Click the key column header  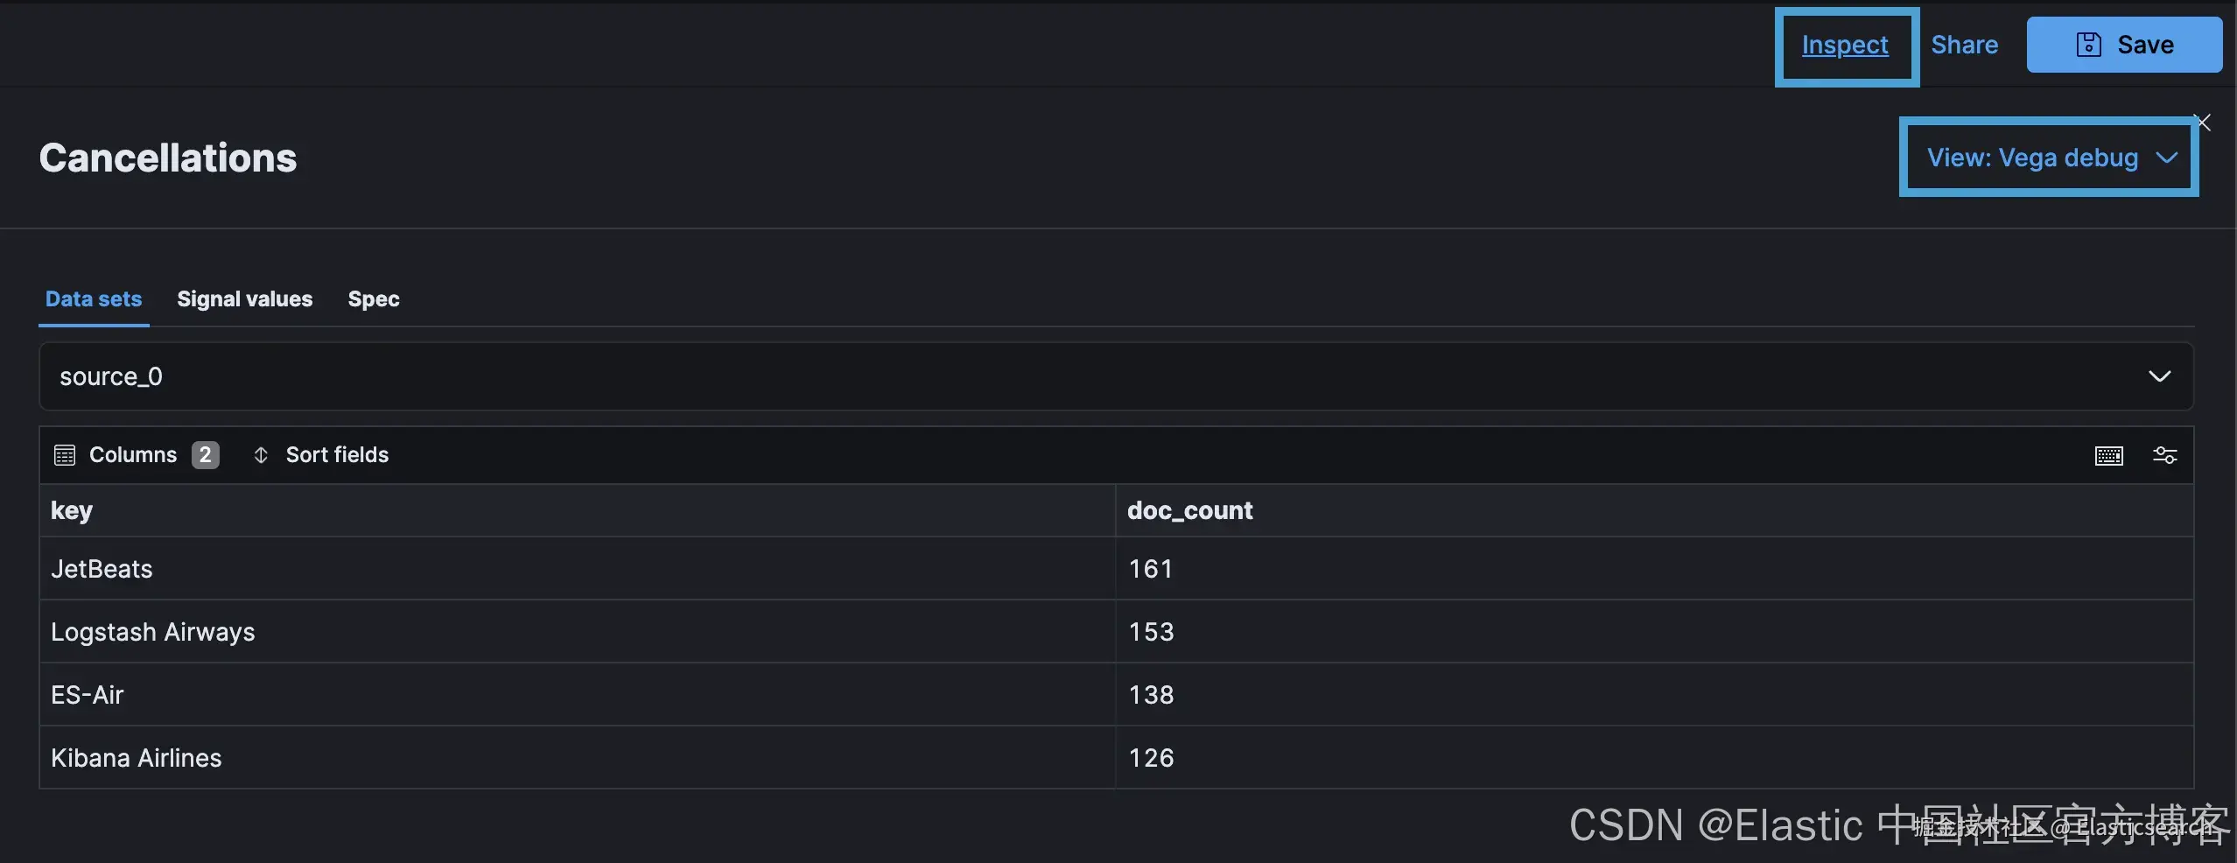(x=72, y=510)
